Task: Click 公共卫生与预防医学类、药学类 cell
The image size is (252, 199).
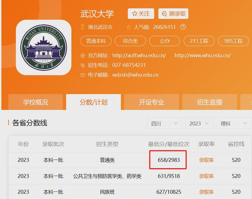Action: (107, 176)
